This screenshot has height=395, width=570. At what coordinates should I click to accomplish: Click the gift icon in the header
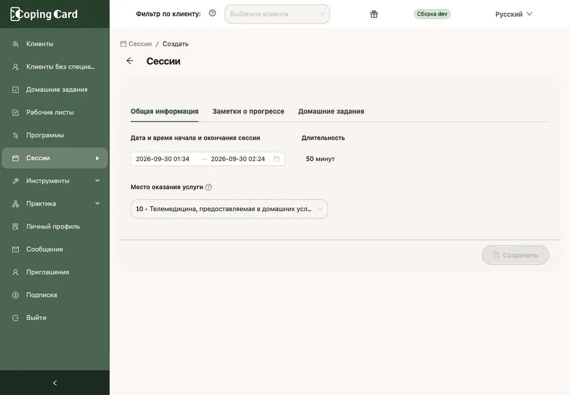(x=374, y=14)
